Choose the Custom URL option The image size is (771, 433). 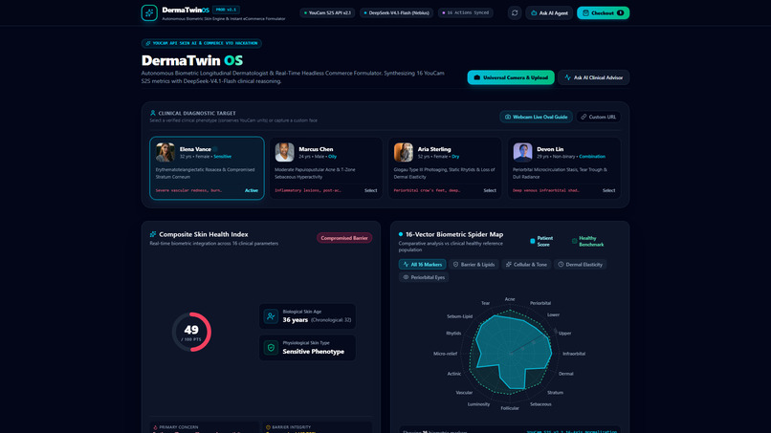pyautogui.click(x=598, y=117)
